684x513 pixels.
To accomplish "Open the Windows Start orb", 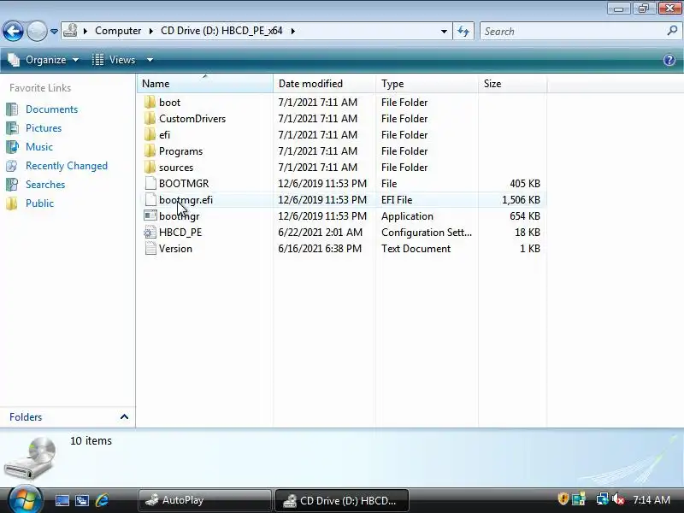I will tap(26, 499).
